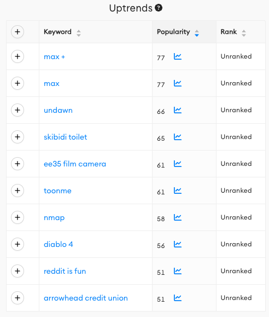The width and height of the screenshot is (269, 317).
Task: Click the Uptrends help question mark icon
Action: 159,8
